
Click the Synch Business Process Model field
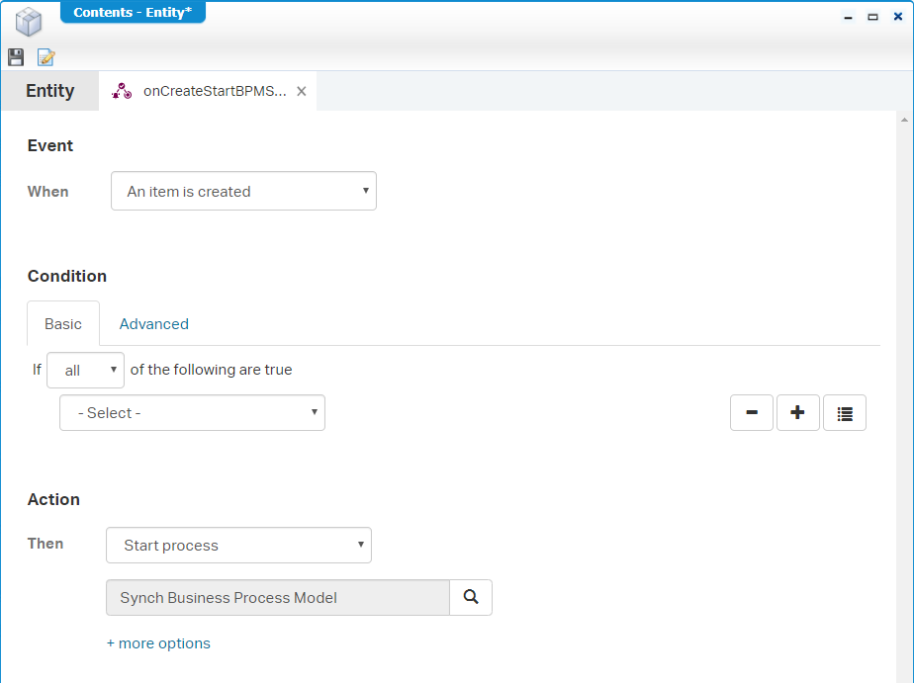[x=277, y=597]
